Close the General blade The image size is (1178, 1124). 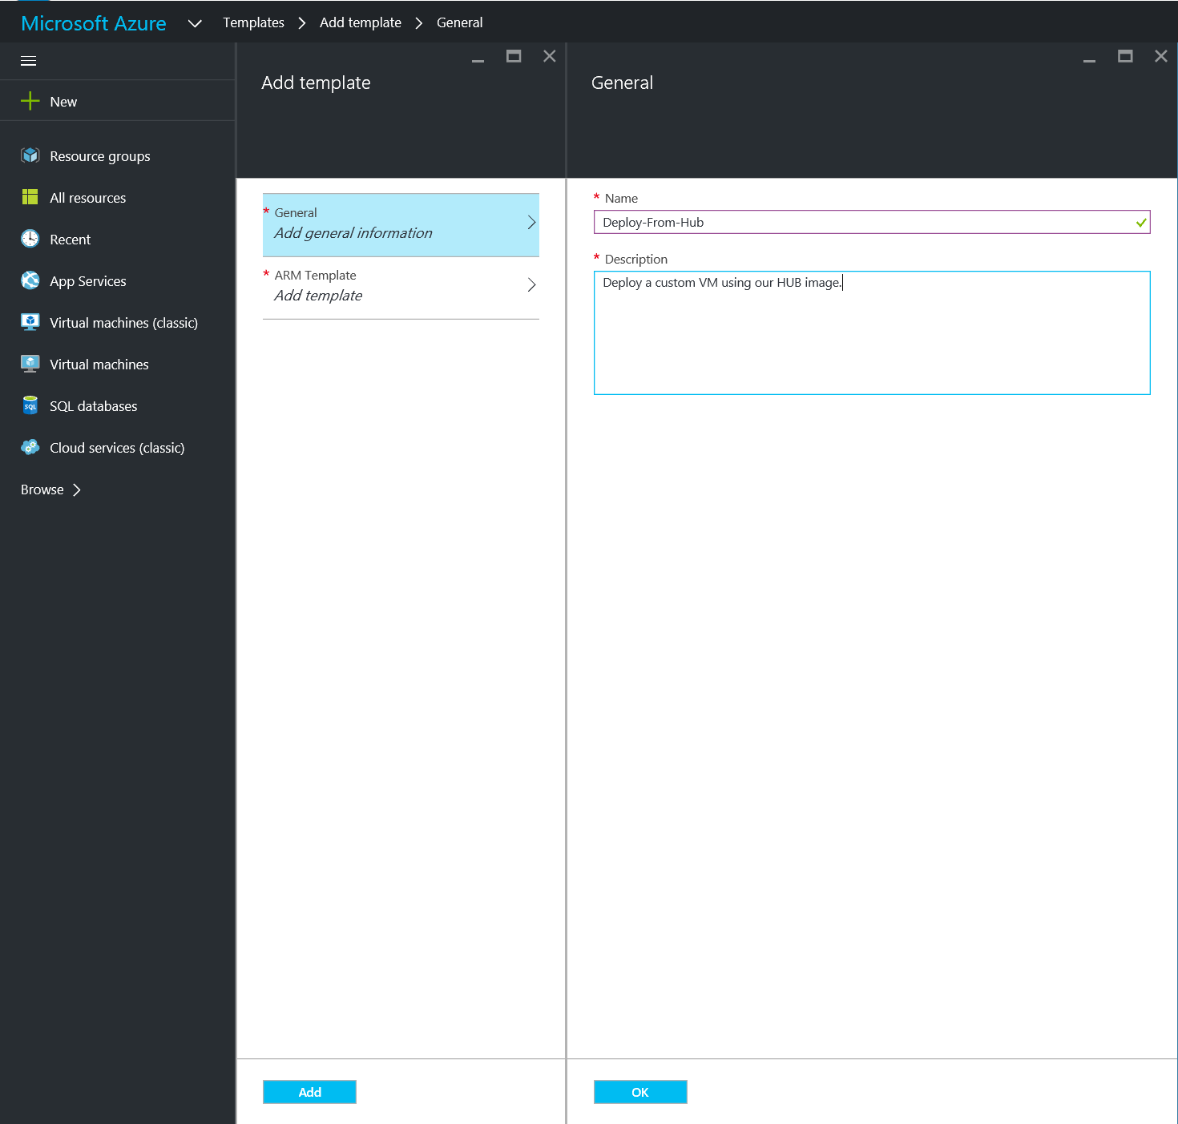pyautogui.click(x=1160, y=56)
